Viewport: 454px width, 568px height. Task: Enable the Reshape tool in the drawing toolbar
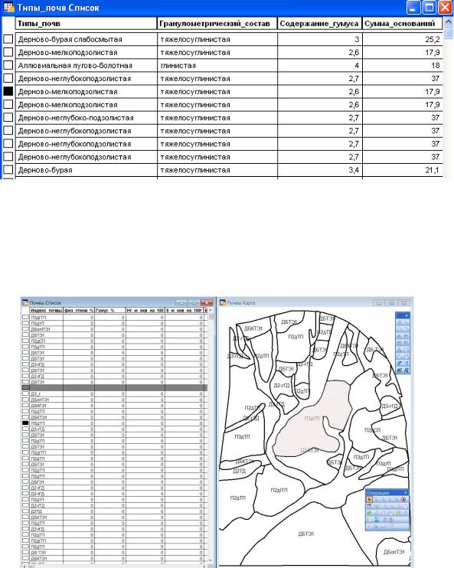pos(400,356)
